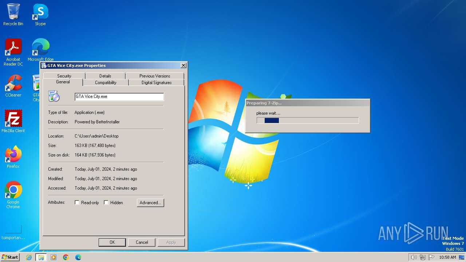Viewport: 466px width, 262px height.
Task: Open the Compatibility tab
Action: 106,83
